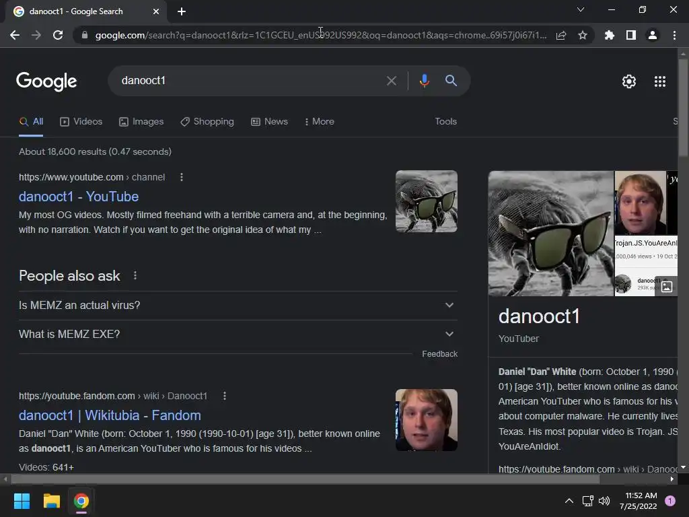
Task: Expand 'Is MEMZ an actual virus?'
Action: click(x=238, y=305)
